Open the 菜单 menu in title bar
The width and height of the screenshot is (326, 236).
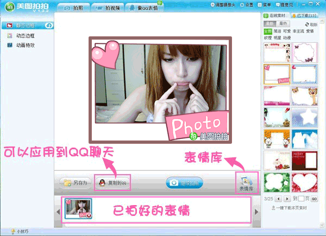[x=264, y=4]
